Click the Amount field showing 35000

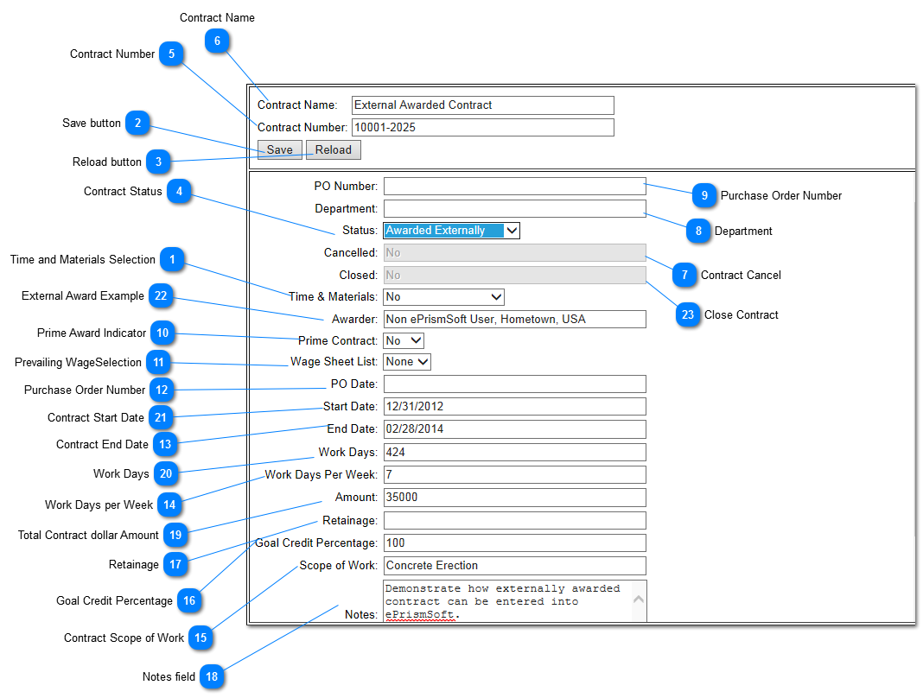(514, 498)
